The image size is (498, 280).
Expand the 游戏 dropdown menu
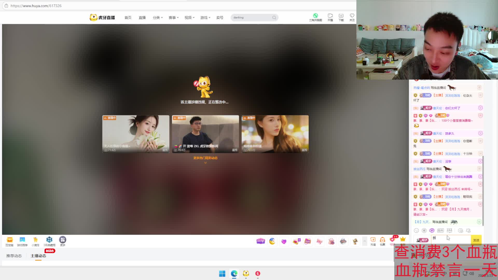click(x=205, y=18)
